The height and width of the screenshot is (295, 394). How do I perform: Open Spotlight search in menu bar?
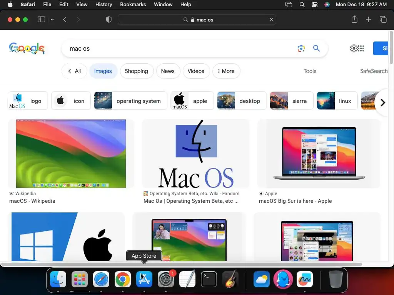tap(302, 5)
